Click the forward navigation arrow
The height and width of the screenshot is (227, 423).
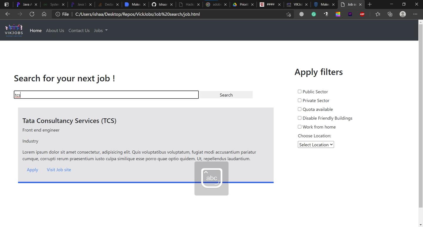(x=20, y=14)
